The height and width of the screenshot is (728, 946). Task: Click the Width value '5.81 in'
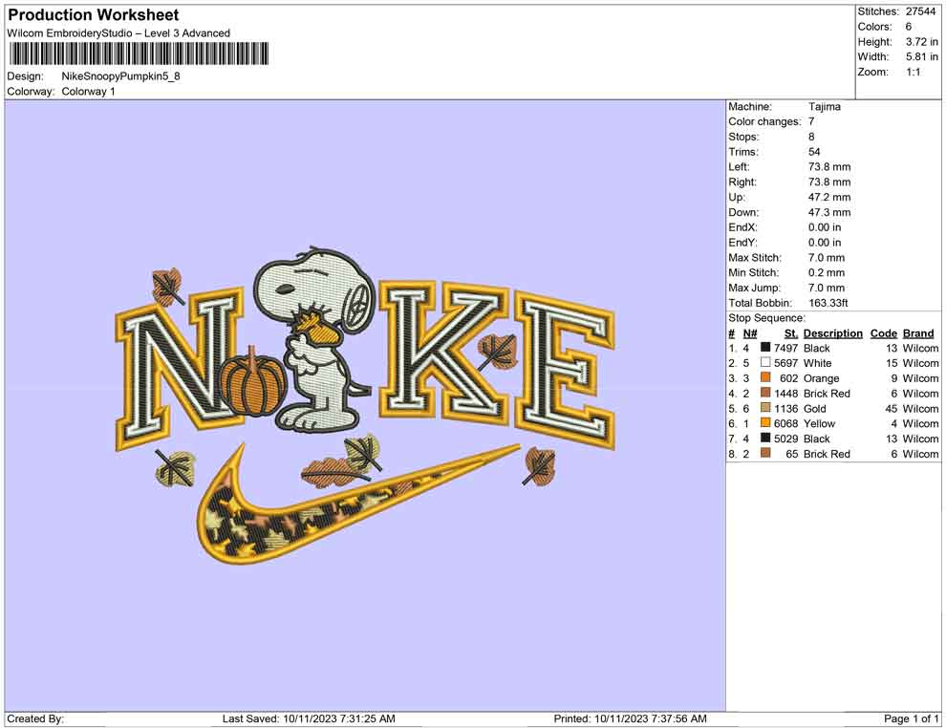click(922, 56)
